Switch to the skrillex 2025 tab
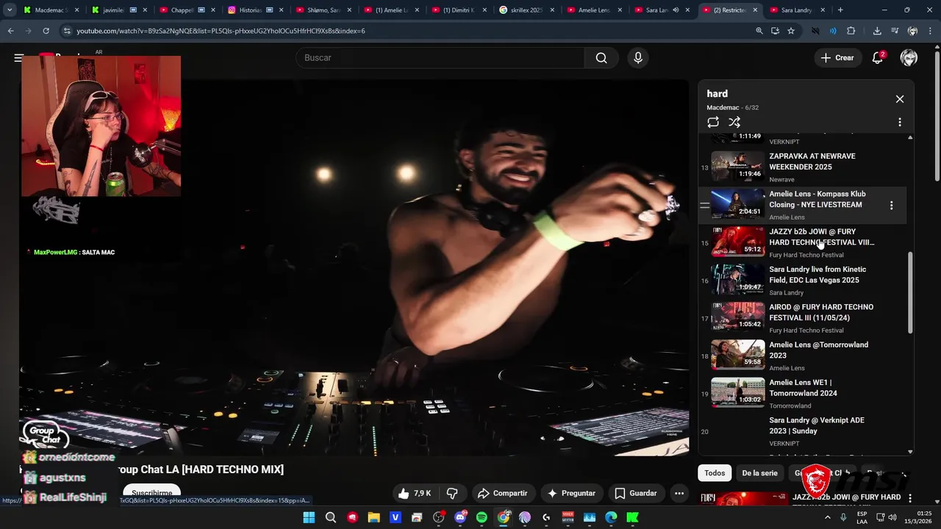Viewport: 941px width, 529px height. pos(526,10)
